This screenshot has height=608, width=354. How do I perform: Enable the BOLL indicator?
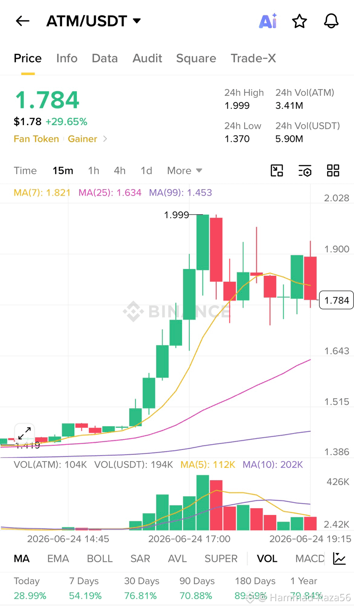tap(100, 558)
